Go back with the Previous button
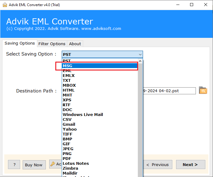The height and width of the screenshot is (177, 213). tap(158, 164)
